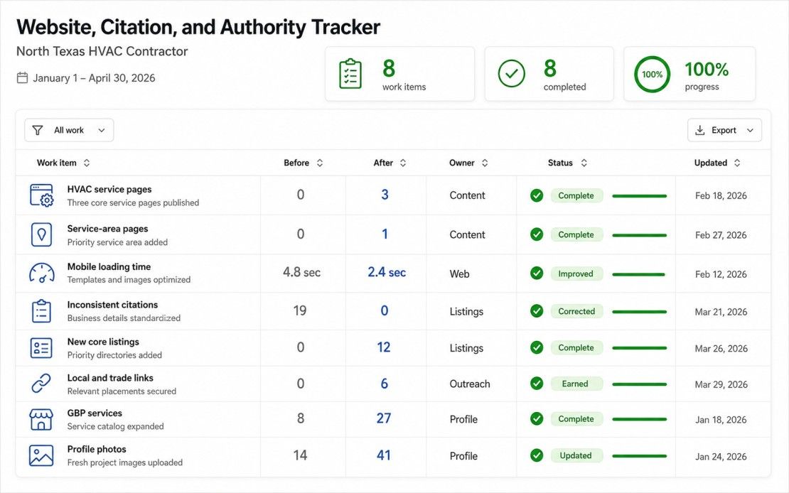This screenshot has width=789, height=493.
Task: Click the 100% progress ring
Action: coord(652,75)
